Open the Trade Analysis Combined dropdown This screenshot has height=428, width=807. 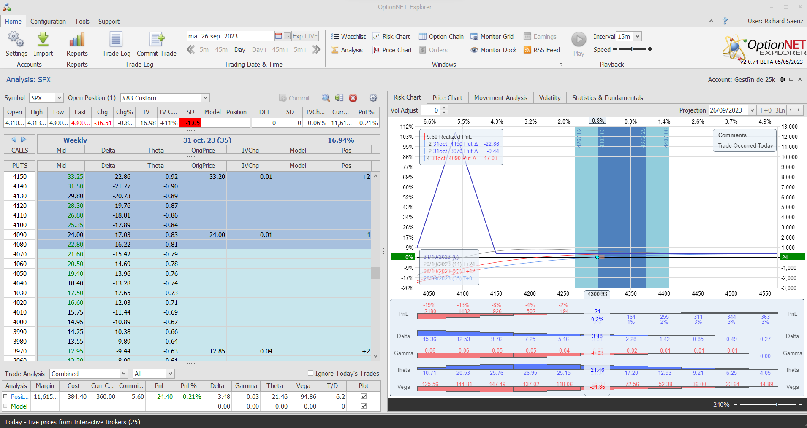[124, 374]
